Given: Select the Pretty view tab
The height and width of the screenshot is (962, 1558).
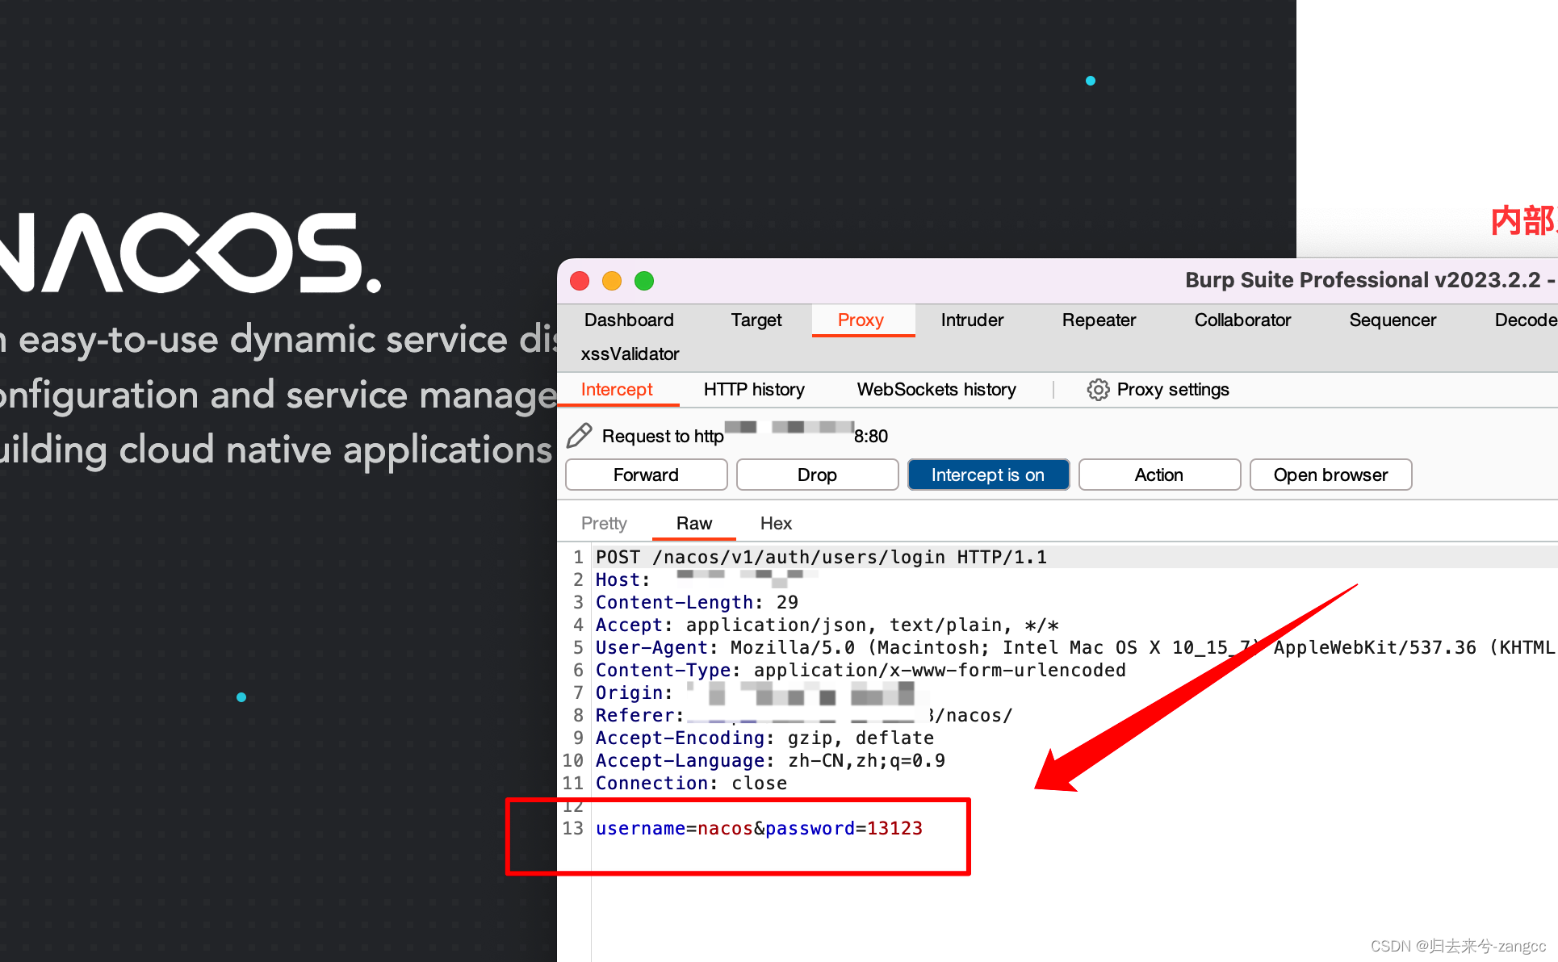Looking at the screenshot, I should (605, 523).
